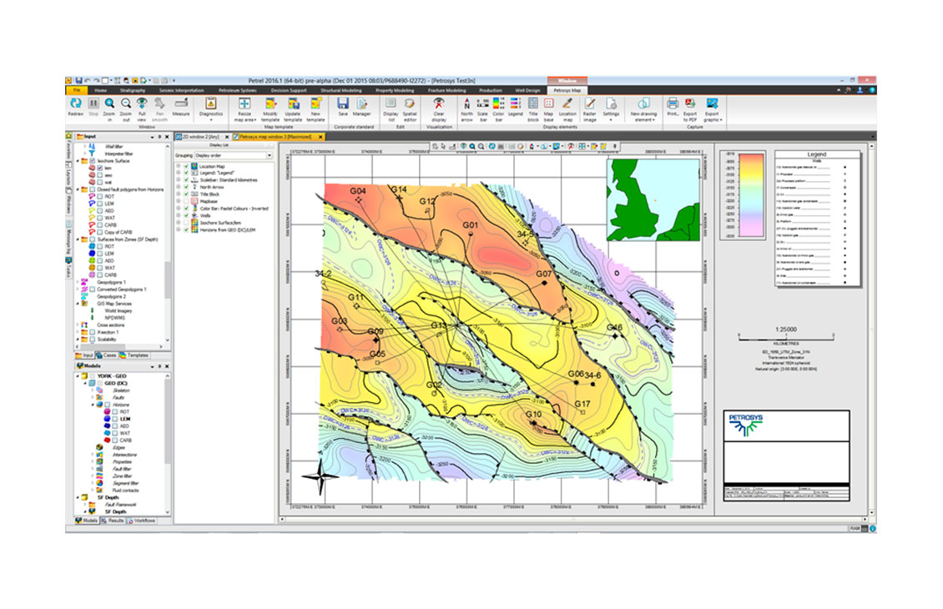Viewport: 943px width, 609px height.
Task: Insert a Color bar element
Action: coord(498,110)
